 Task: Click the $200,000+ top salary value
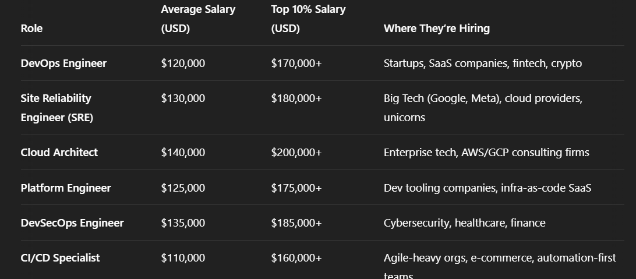(x=296, y=153)
